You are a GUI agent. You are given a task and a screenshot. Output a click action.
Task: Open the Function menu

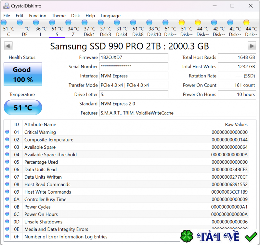pyautogui.click(x=38, y=16)
